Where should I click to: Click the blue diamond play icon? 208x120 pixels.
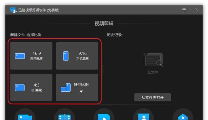pyautogui.click(x=183, y=116)
